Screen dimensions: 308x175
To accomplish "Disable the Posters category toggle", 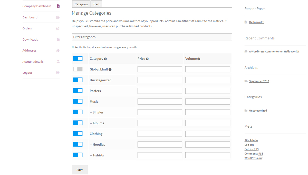I will coord(78,91).
